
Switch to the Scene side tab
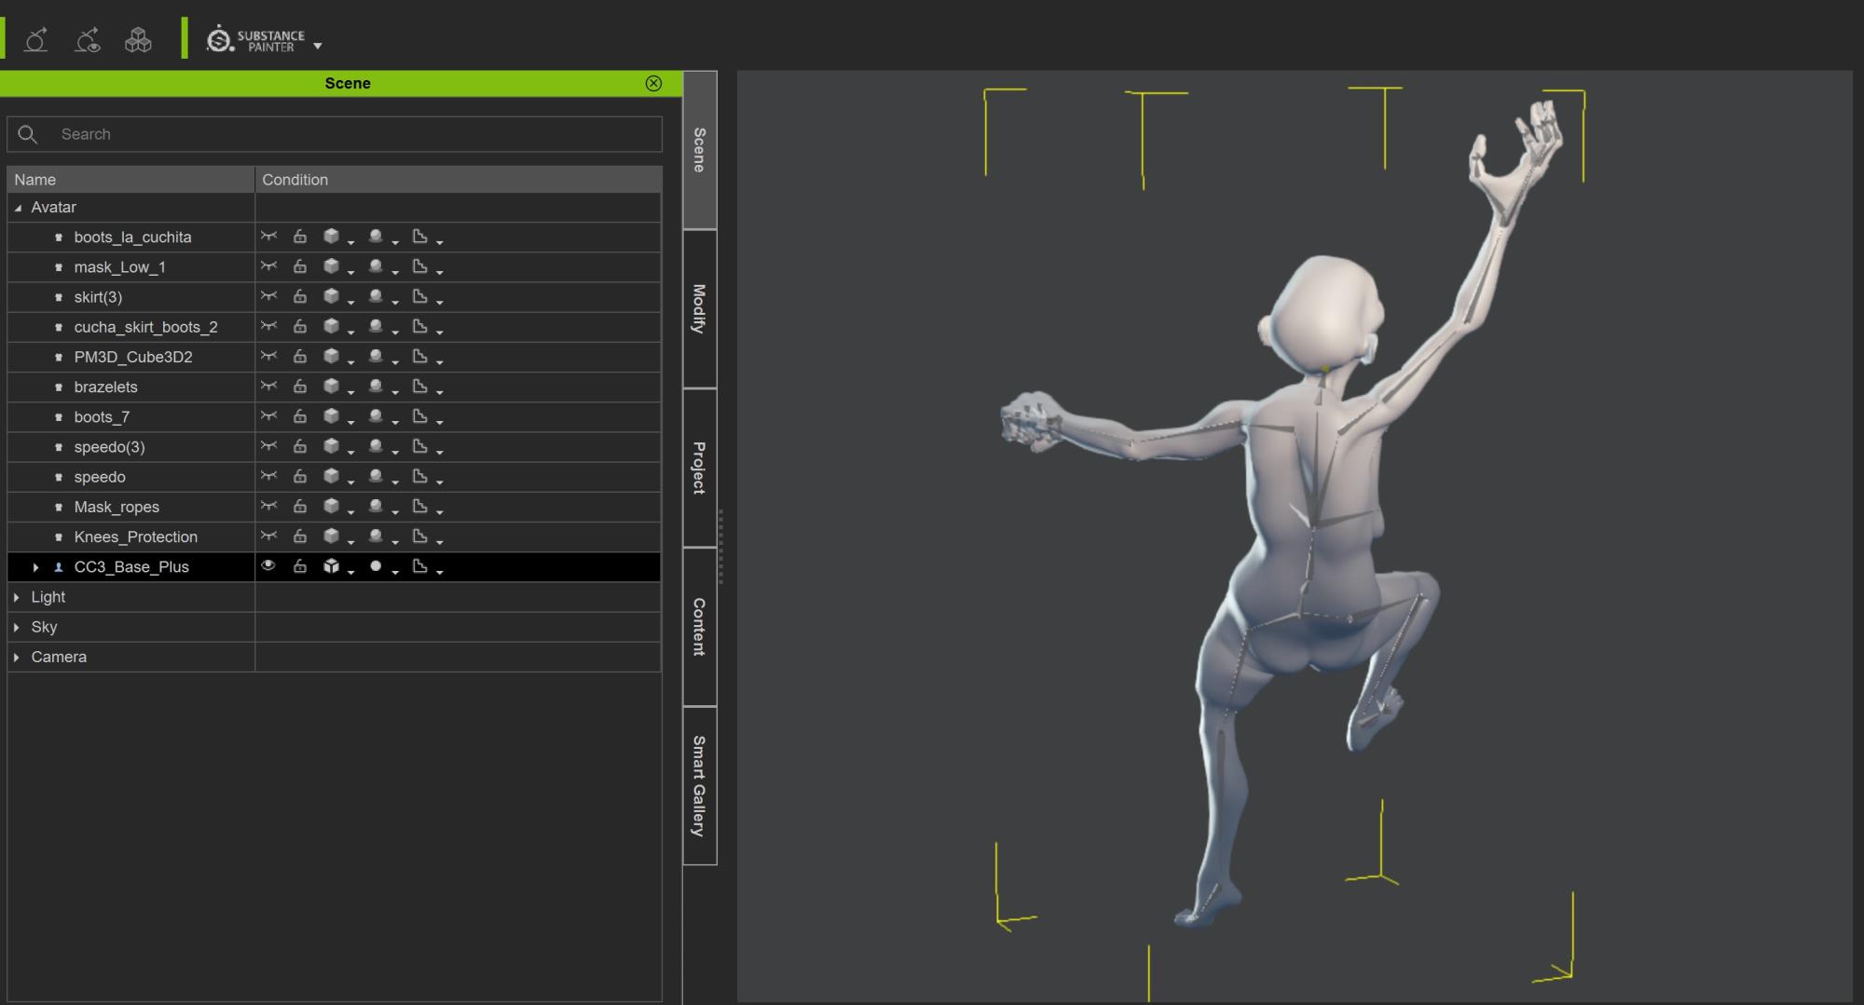pyautogui.click(x=700, y=150)
